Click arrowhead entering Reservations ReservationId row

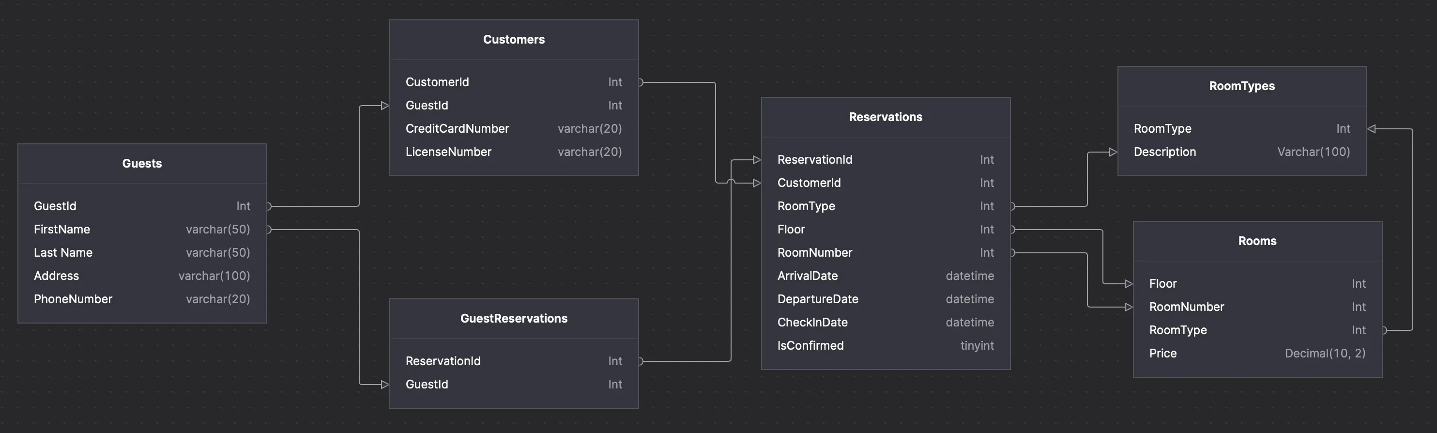756,160
